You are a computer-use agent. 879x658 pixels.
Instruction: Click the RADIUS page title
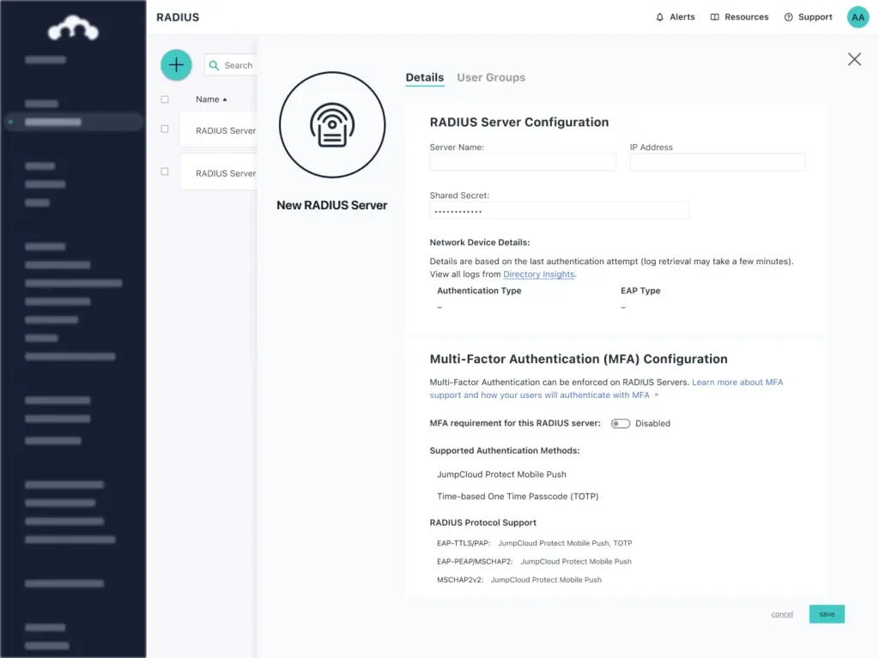coord(178,17)
